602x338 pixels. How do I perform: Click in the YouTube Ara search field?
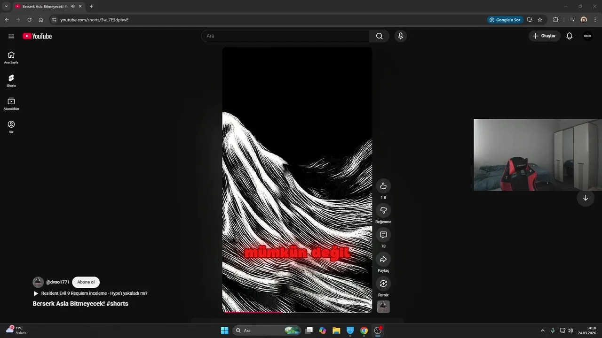(285, 36)
